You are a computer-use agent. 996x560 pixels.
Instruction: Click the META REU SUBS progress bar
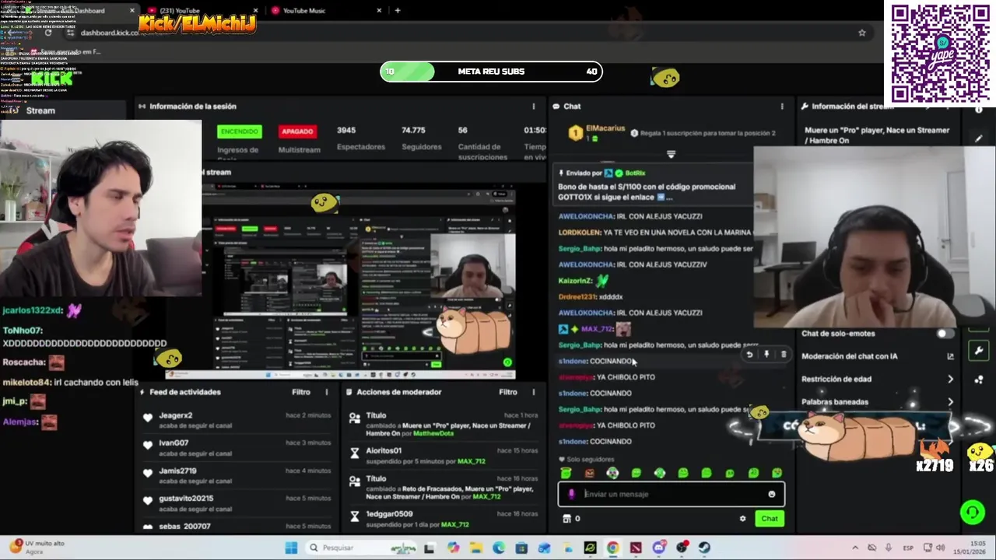[491, 72]
